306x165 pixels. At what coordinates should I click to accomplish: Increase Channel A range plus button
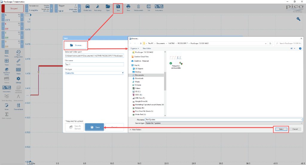click(x=22, y=18)
